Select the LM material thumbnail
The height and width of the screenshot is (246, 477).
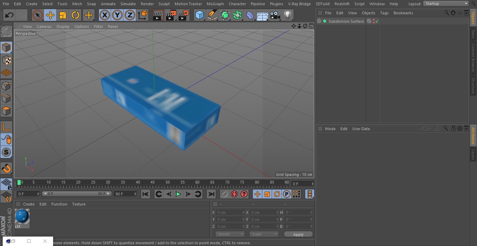(x=22, y=217)
